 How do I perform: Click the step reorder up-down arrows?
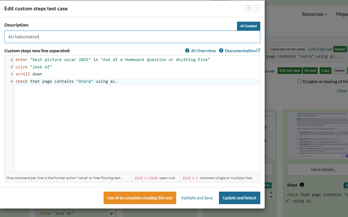click(271, 194)
